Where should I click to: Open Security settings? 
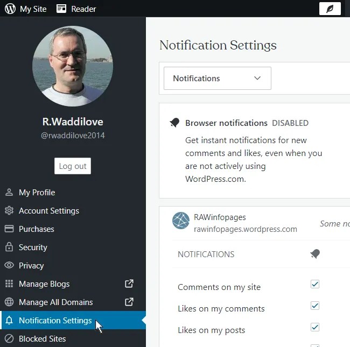tap(33, 247)
